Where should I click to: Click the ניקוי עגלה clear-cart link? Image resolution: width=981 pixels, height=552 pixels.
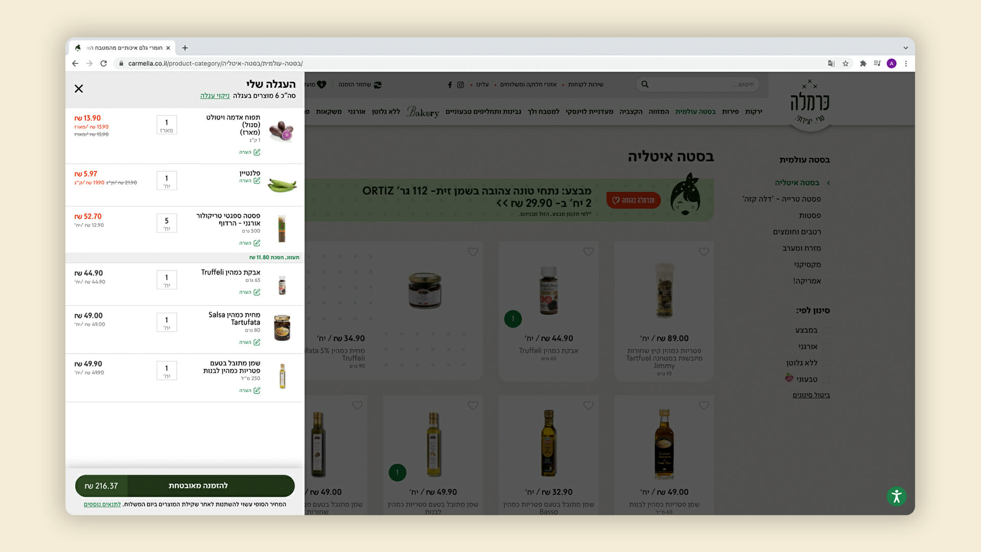[215, 96]
